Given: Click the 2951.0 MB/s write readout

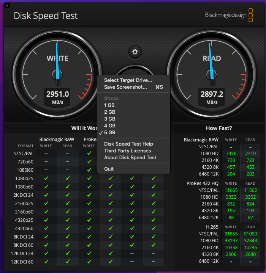Looking at the screenshot, I should tap(57, 97).
